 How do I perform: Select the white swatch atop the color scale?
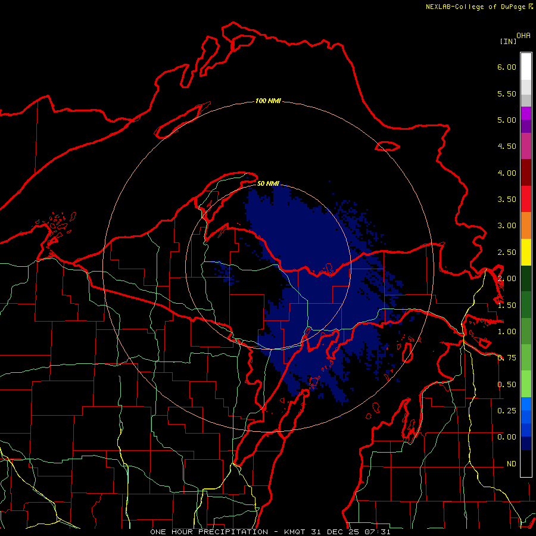pyautogui.click(x=526, y=66)
